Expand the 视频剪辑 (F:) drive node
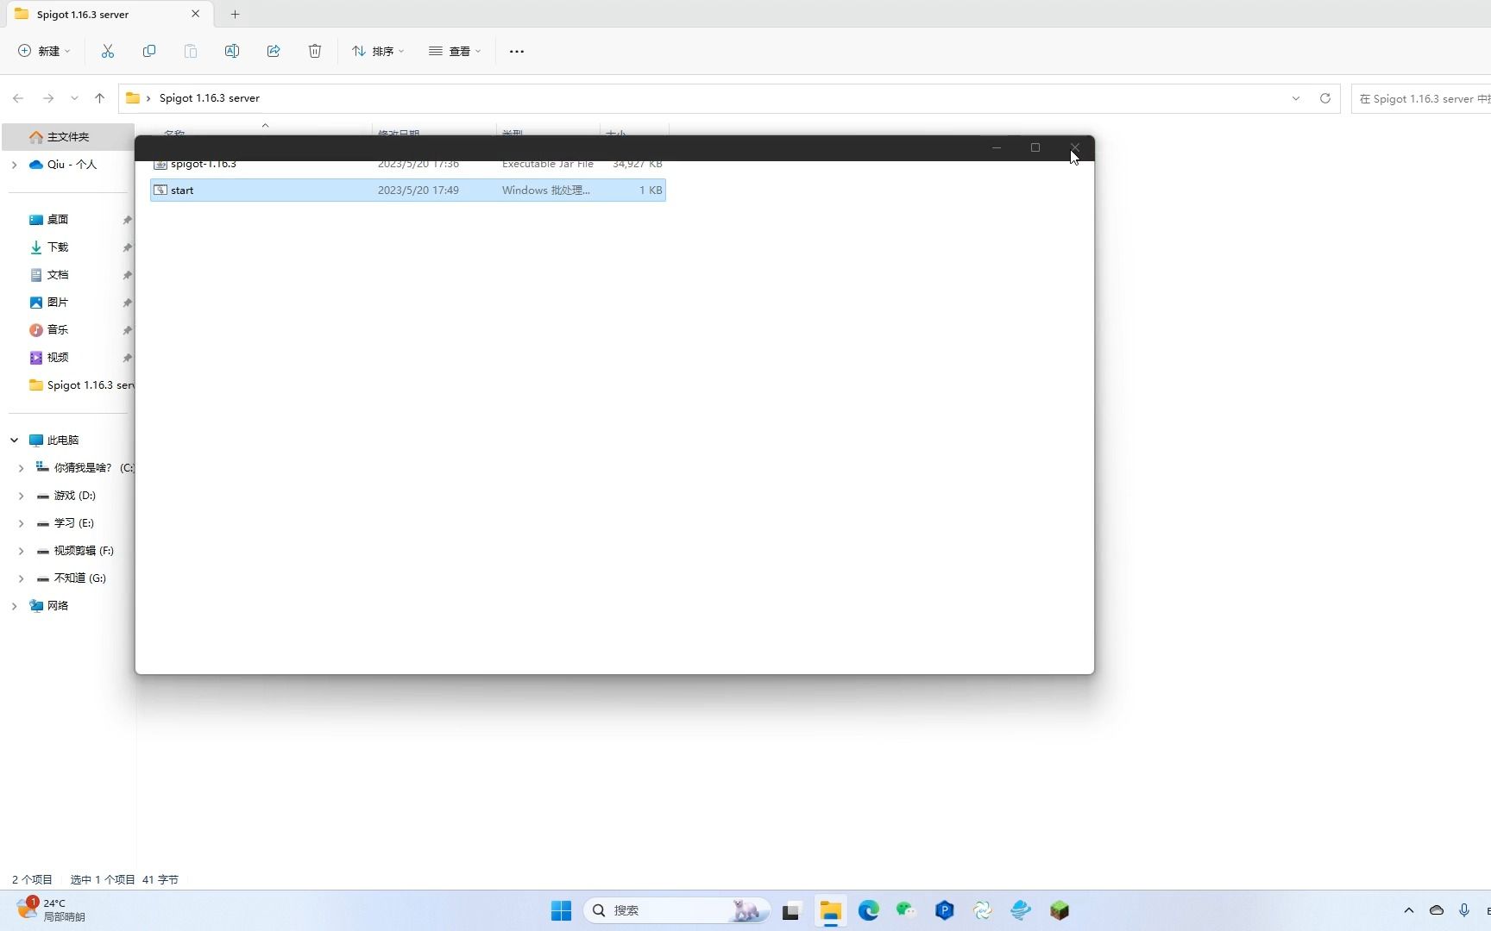 click(x=21, y=551)
